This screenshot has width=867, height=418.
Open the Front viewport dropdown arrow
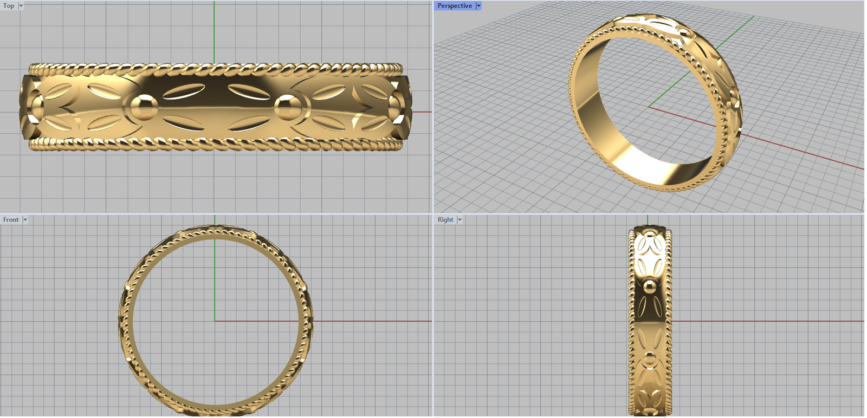[25, 220]
